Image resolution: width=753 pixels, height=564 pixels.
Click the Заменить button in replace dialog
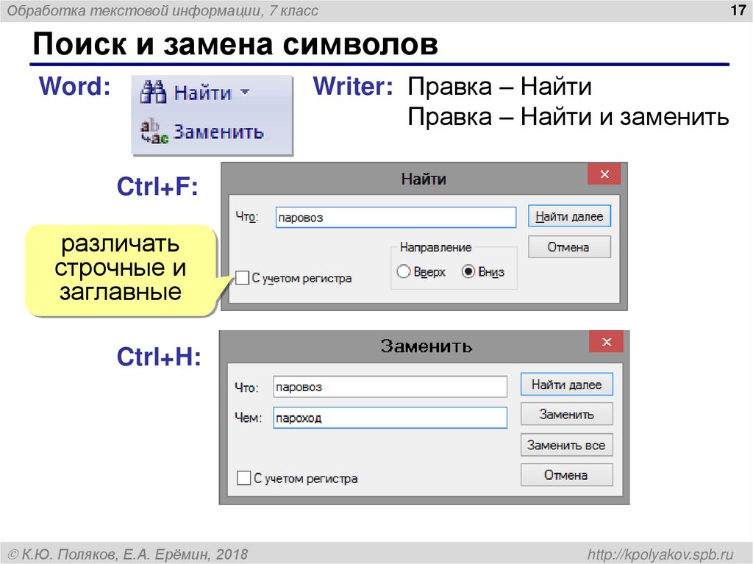click(567, 414)
